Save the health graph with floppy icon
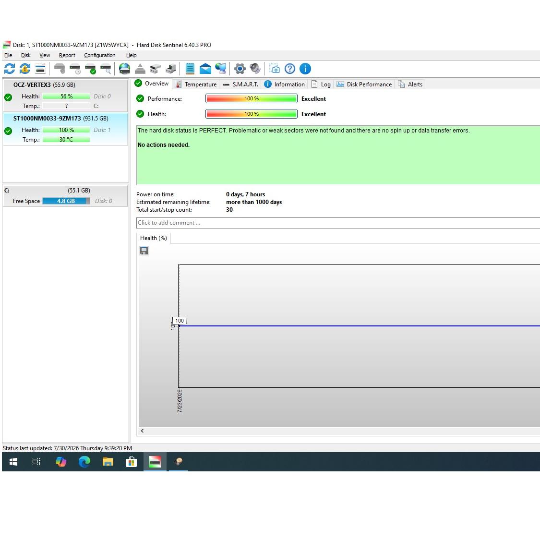Viewport: 540px width, 540px height. pyautogui.click(x=144, y=251)
